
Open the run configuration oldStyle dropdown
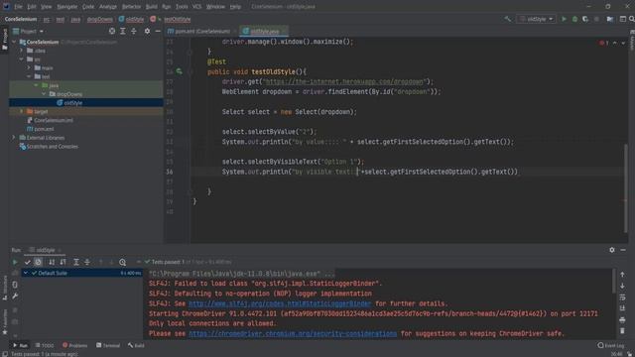pyautogui.click(x=536, y=19)
